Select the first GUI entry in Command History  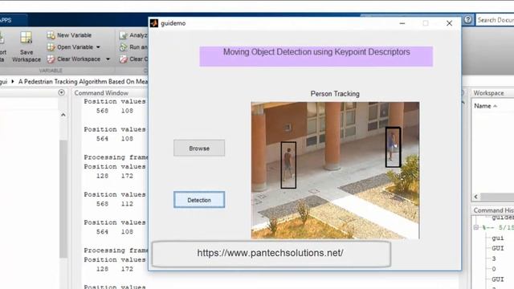click(498, 248)
